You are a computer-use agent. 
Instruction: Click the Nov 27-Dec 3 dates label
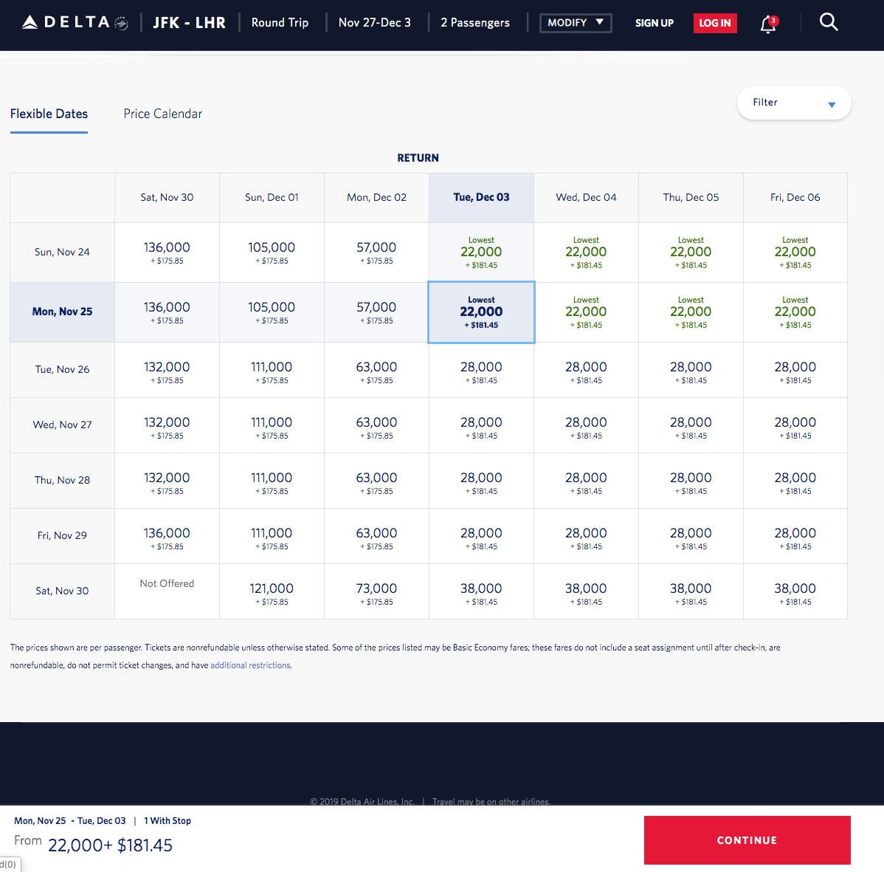click(x=374, y=23)
